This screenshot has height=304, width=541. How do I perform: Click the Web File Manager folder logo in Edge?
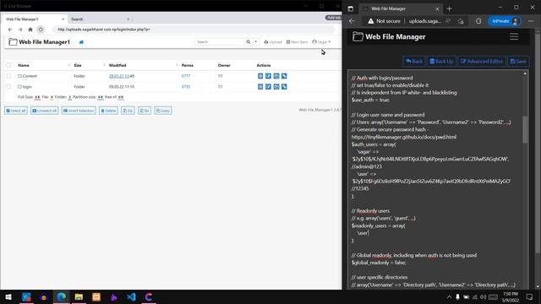(358, 36)
